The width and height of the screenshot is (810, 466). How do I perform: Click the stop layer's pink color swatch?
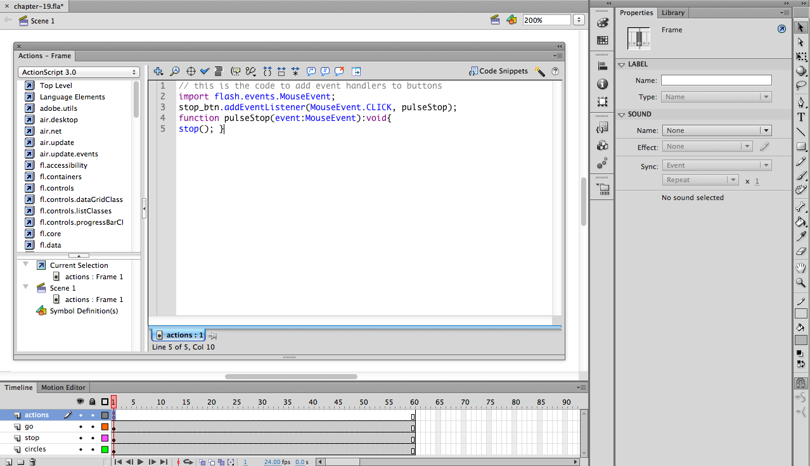point(106,438)
